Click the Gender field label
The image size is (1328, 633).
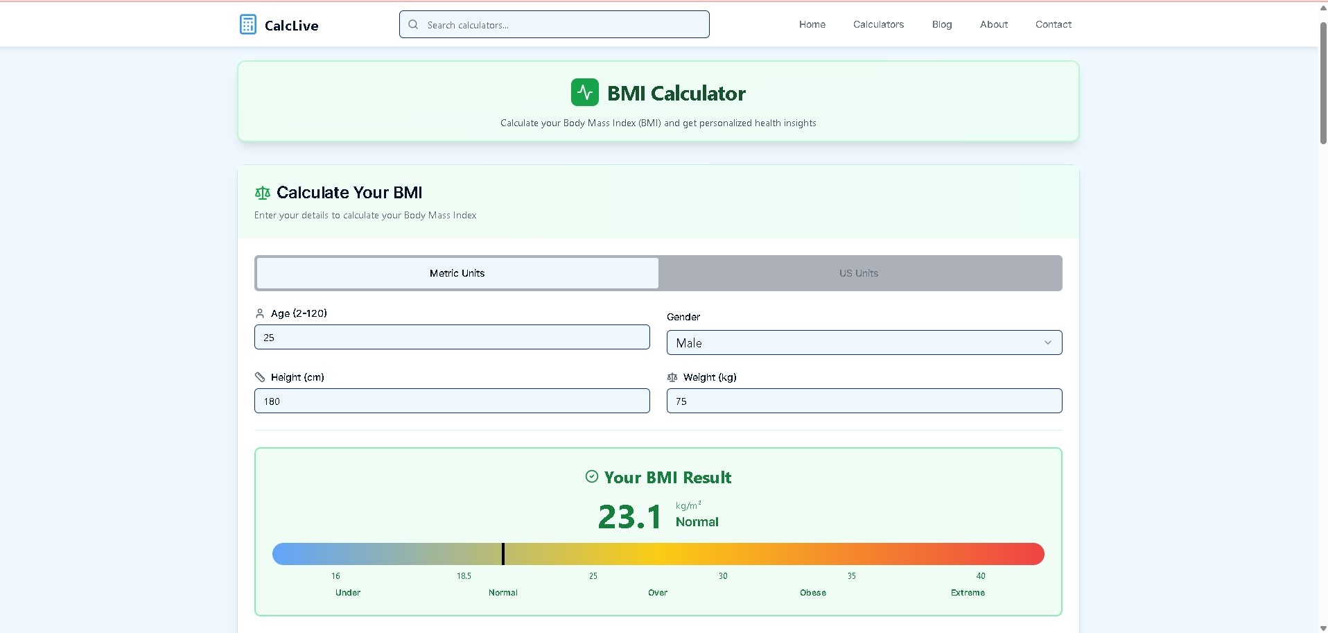pyautogui.click(x=683, y=317)
